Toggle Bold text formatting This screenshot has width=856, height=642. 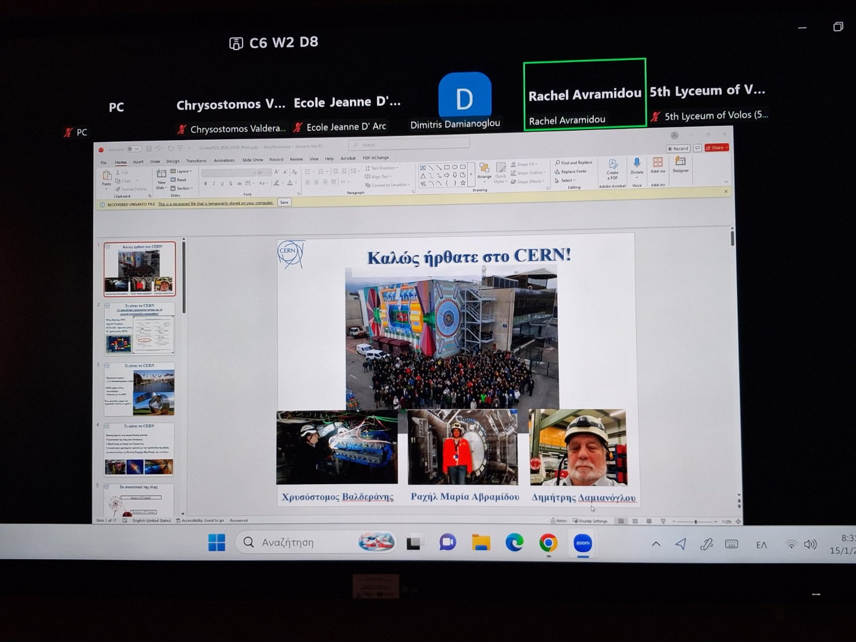[205, 184]
